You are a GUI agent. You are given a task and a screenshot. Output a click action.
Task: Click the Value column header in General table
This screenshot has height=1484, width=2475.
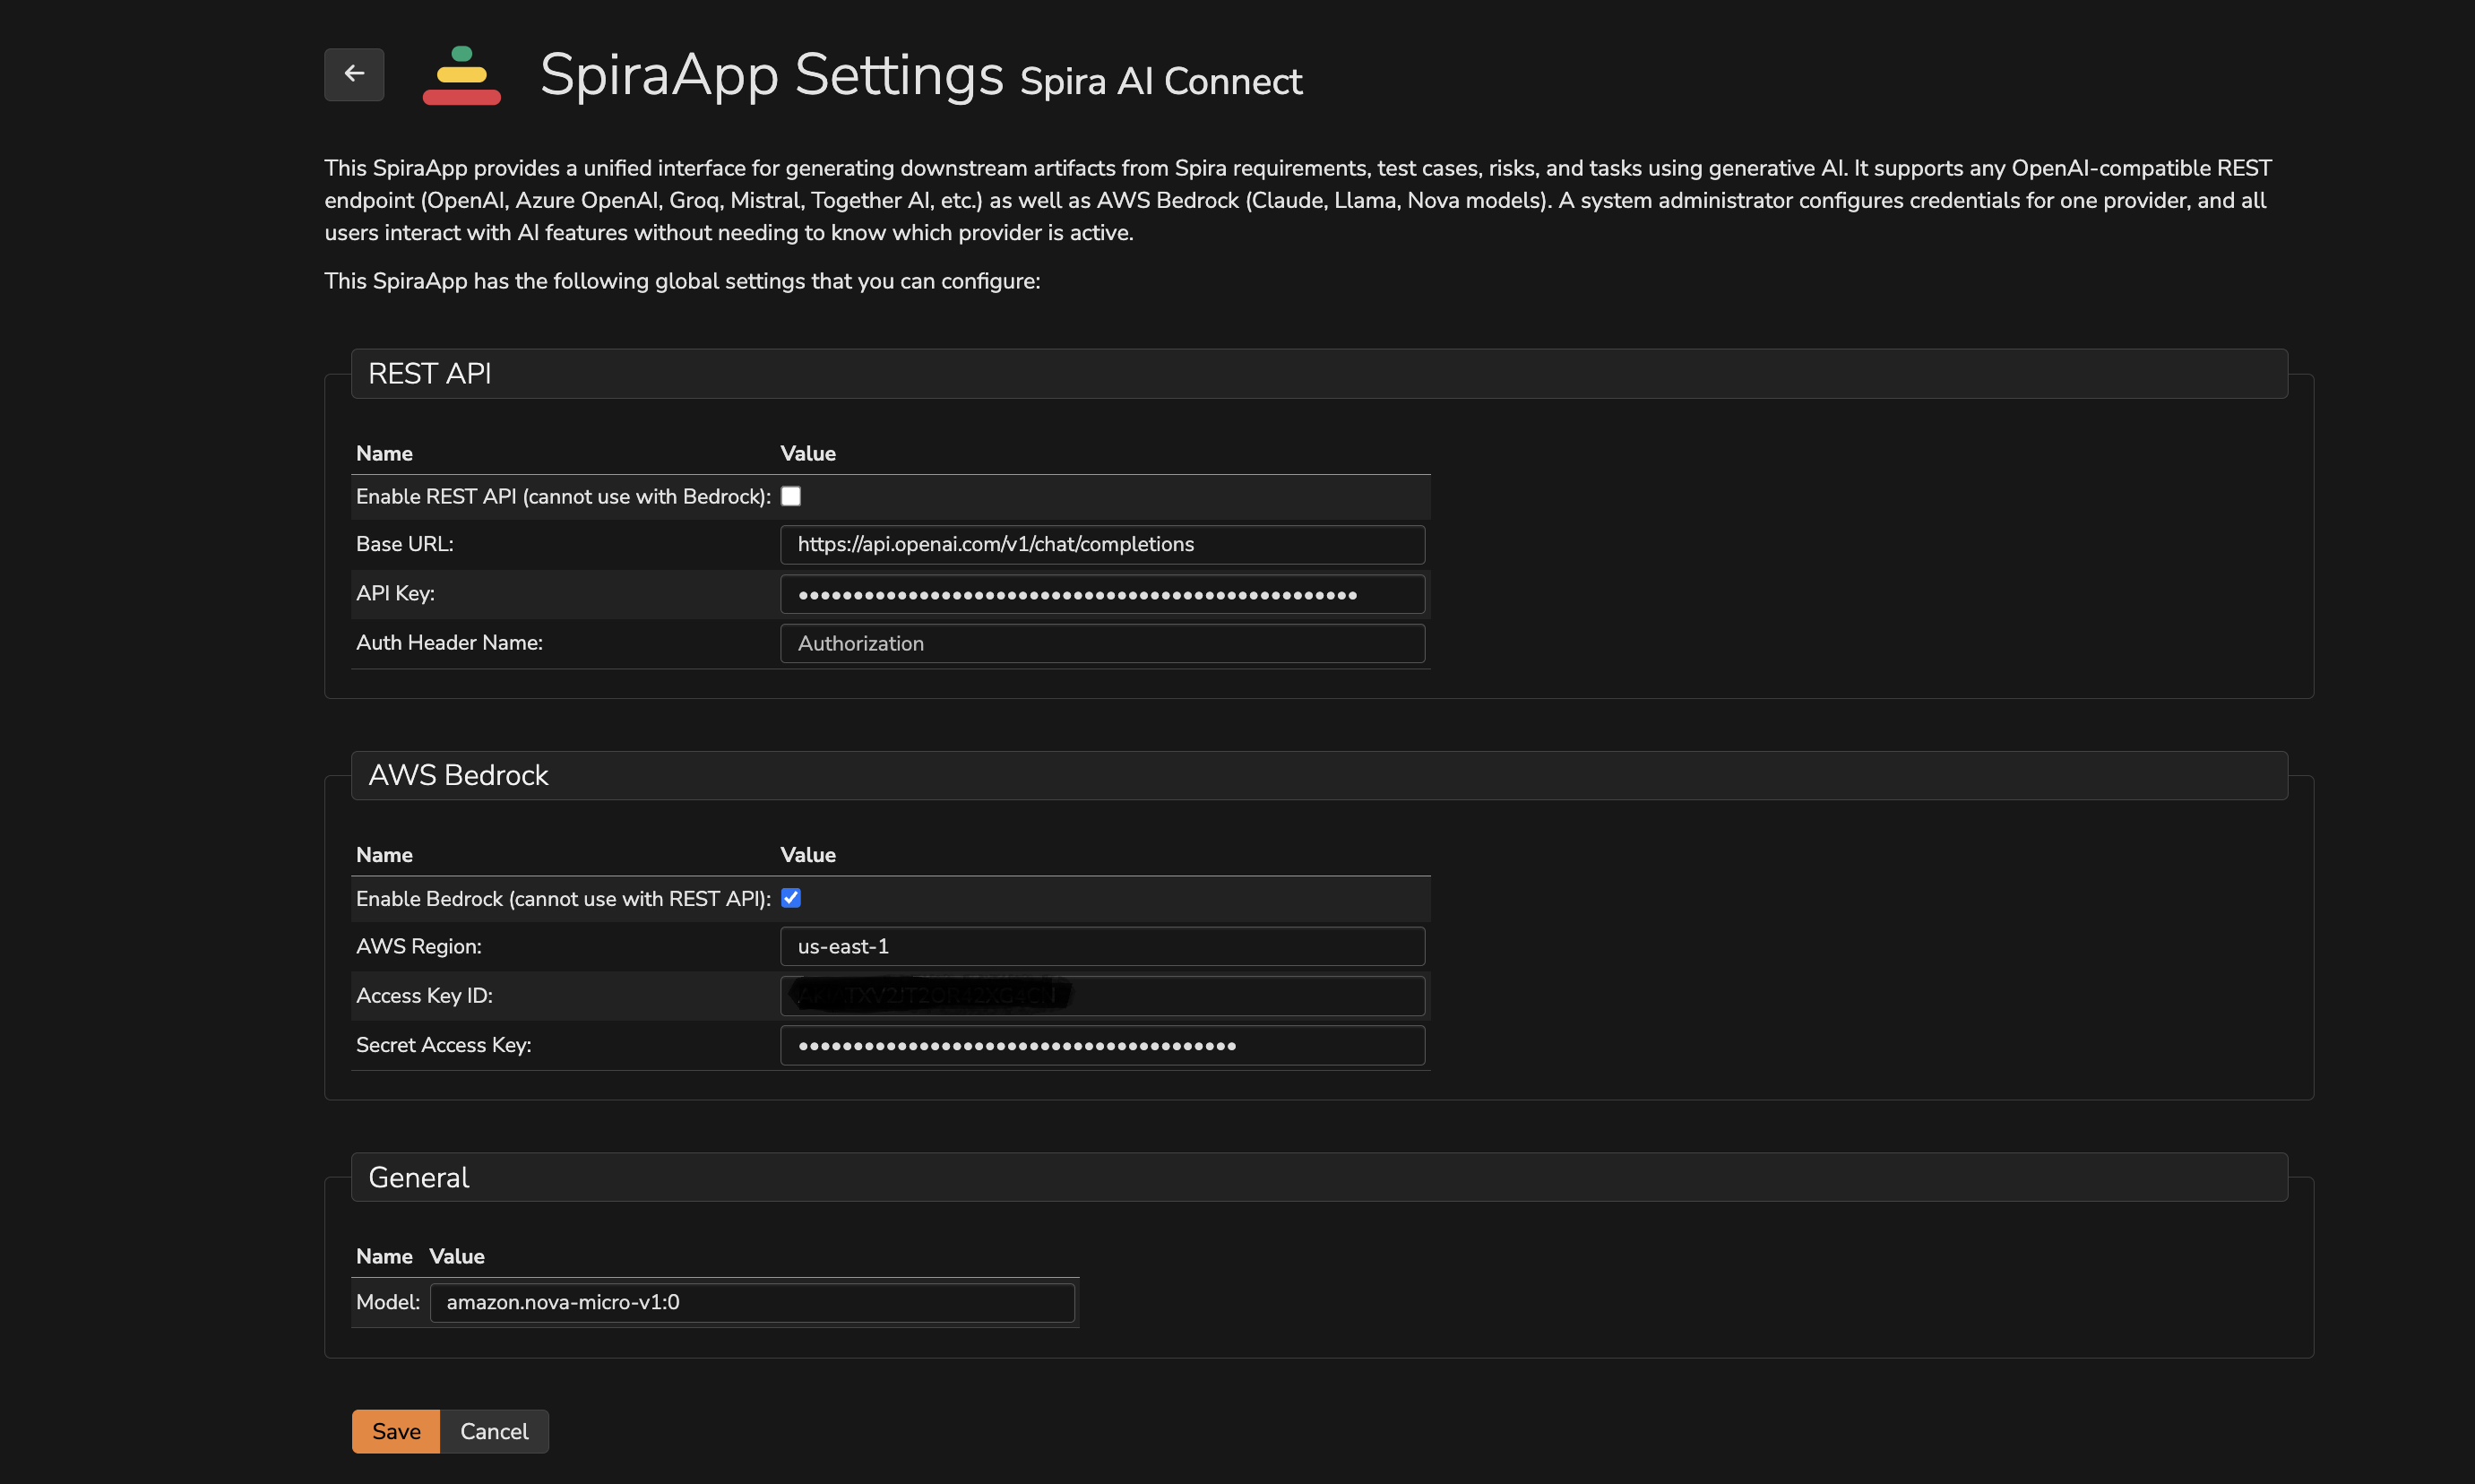457,1256
